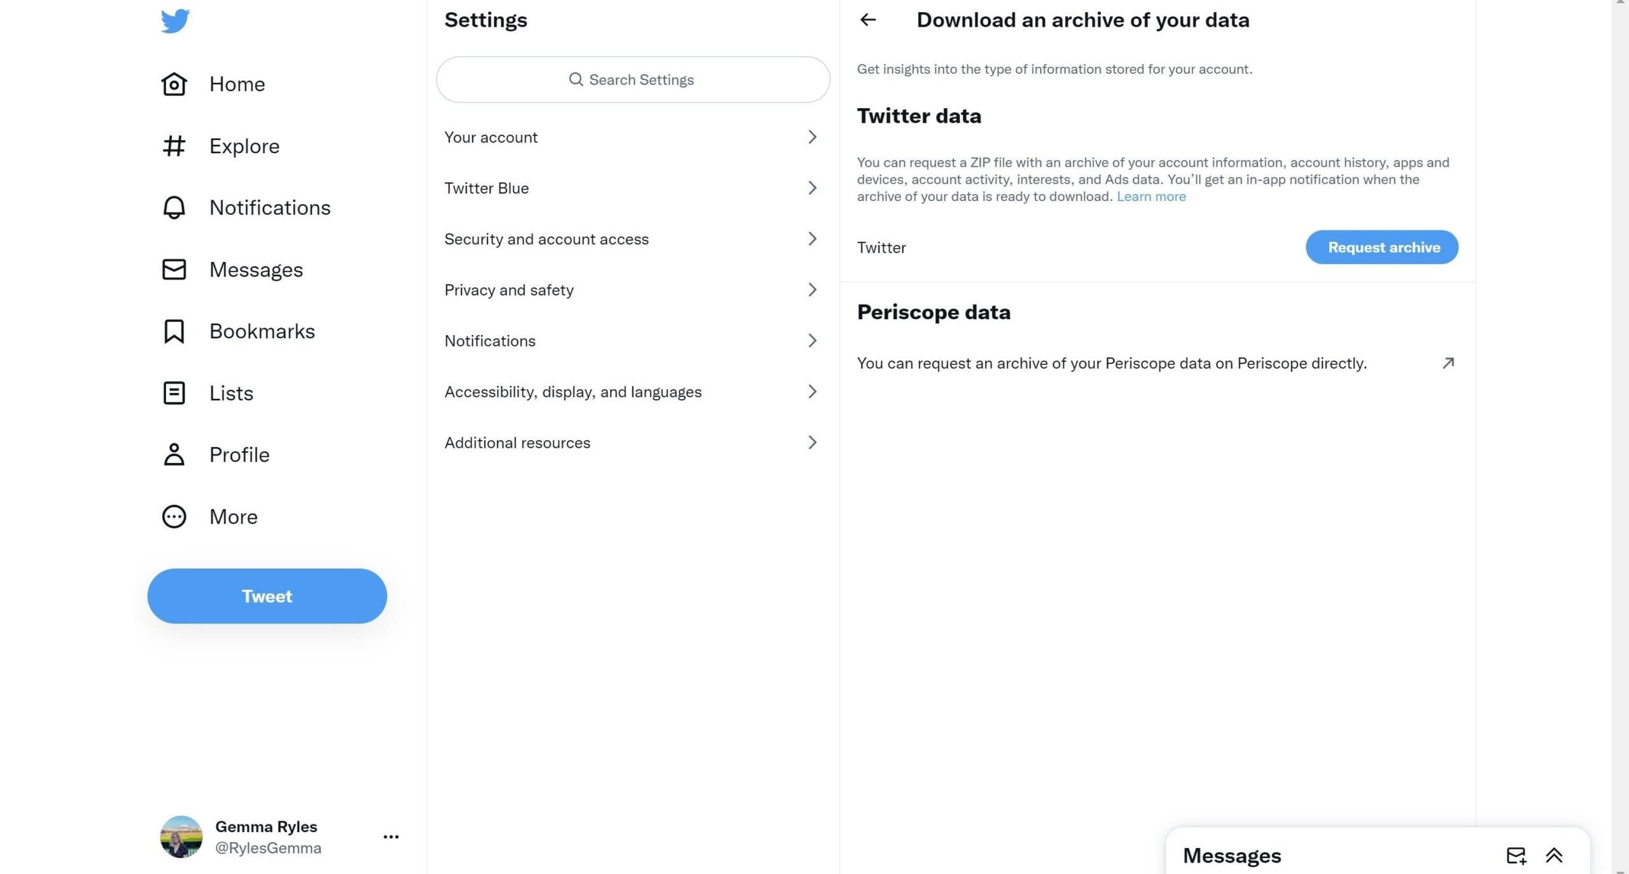Expand Your account settings
This screenshot has height=874, width=1629.
[634, 137]
